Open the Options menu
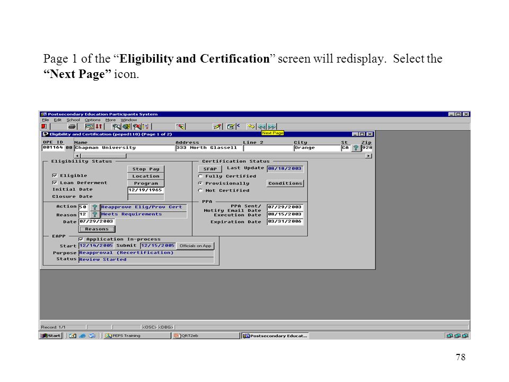 point(92,120)
